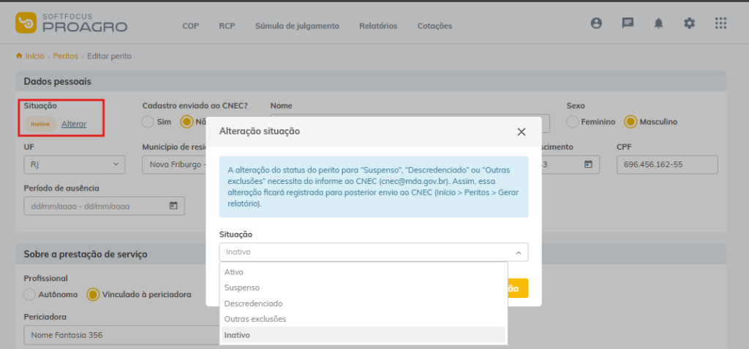Click the CPF input field
The height and width of the screenshot is (349, 749).
(666, 165)
